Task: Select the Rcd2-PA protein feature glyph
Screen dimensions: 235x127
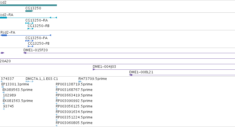Action: [26, 35]
